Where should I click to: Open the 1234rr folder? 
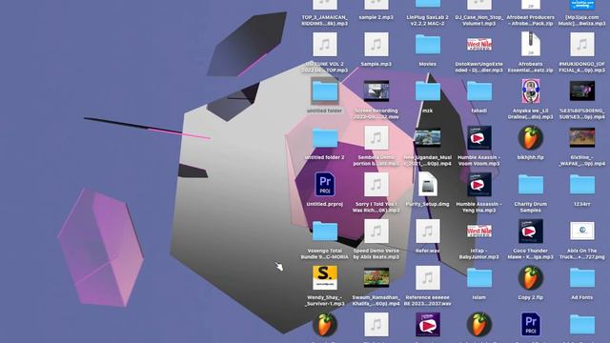(x=582, y=185)
